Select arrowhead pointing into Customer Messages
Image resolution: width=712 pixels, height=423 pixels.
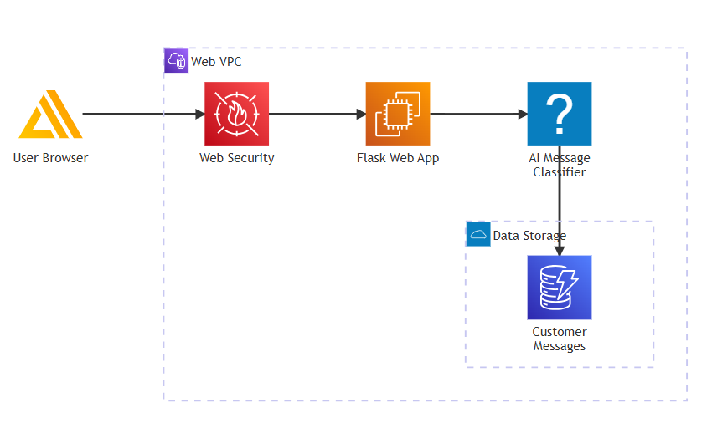pyautogui.click(x=560, y=251)
